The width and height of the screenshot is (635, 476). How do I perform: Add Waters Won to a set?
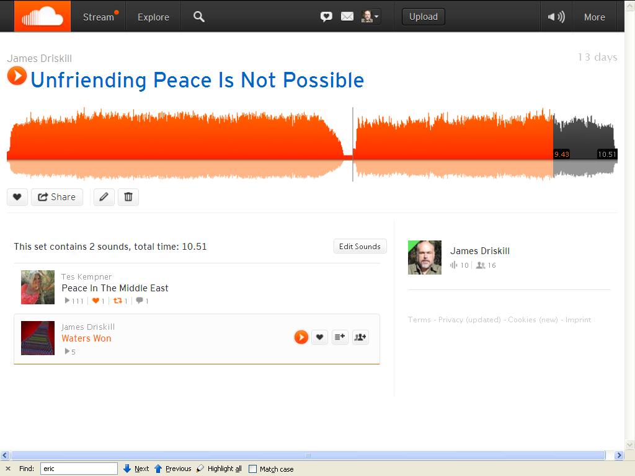[340, 337]
